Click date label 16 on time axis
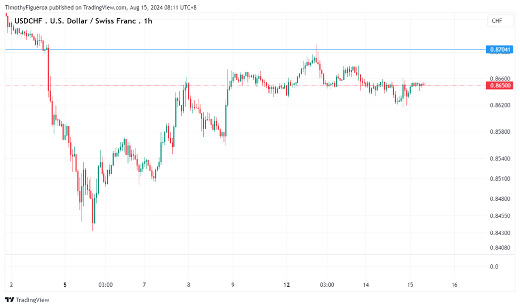The width and height of the screenshot is (520, 308). [x=454, y=285]
